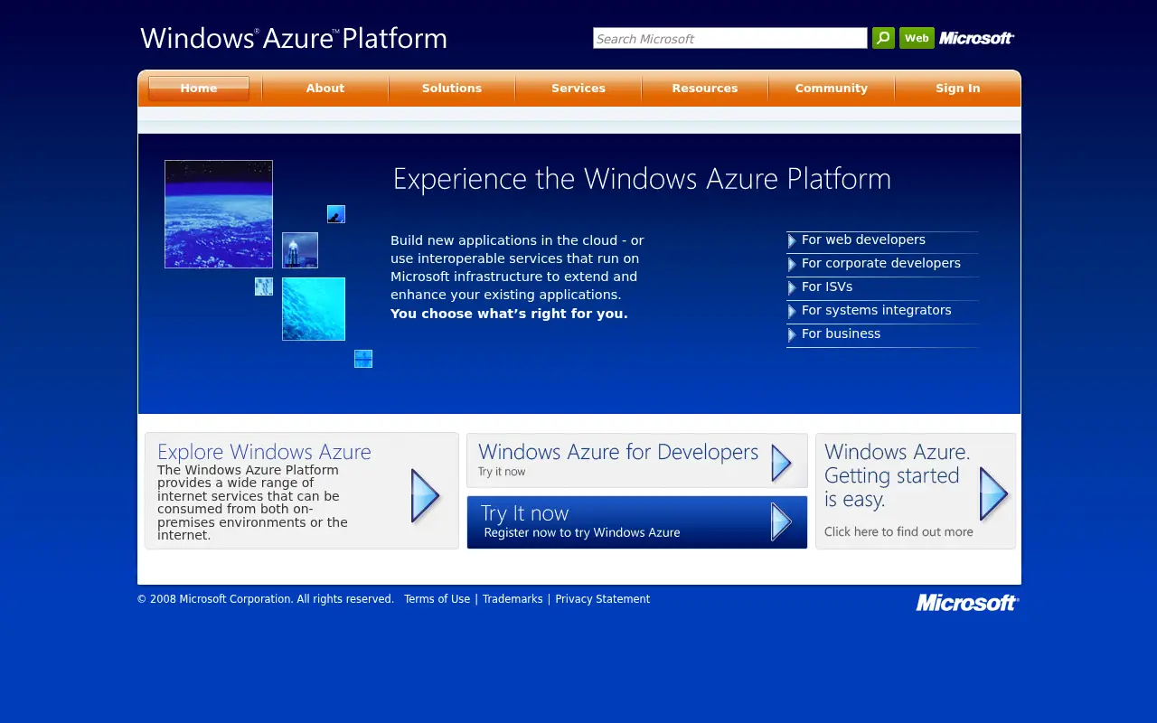Click the Explore Windows Azure heading
The height and width of the screenshot is (723, 1157).
pyautogui.click(x=264, y=452)
